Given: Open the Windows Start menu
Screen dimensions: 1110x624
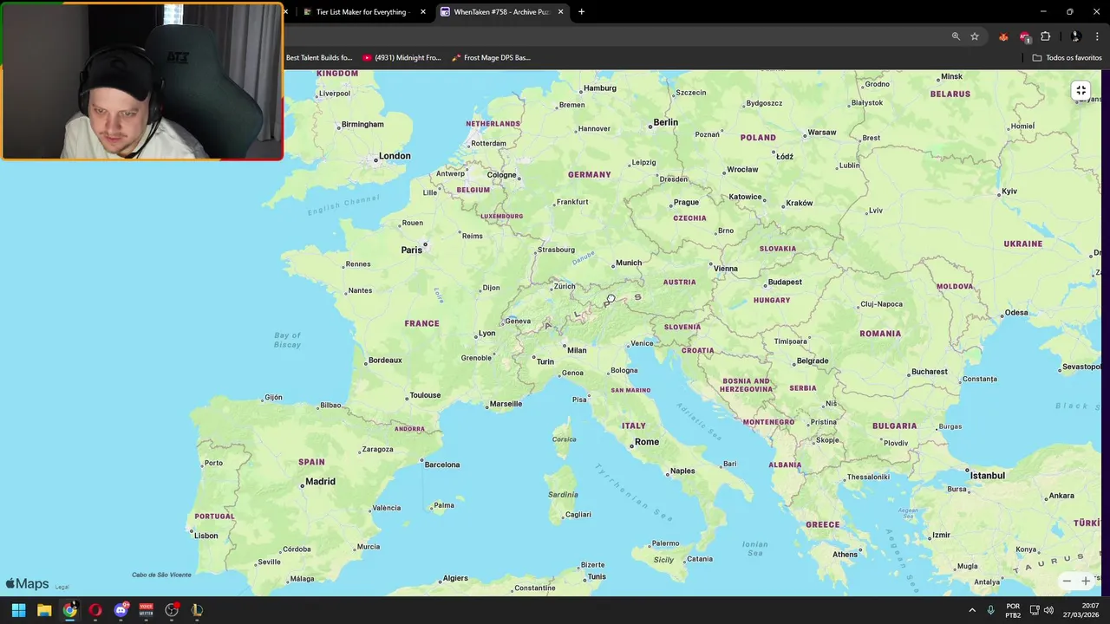Looking at the screenshot, I should coord(18,610).
